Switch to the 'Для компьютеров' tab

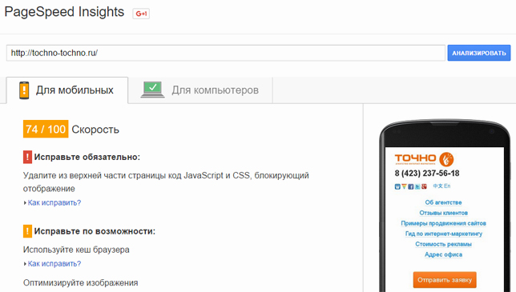click(200, 90)
